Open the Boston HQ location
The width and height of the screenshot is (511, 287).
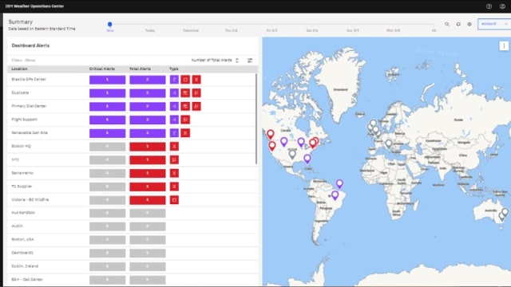coord(22,146)
